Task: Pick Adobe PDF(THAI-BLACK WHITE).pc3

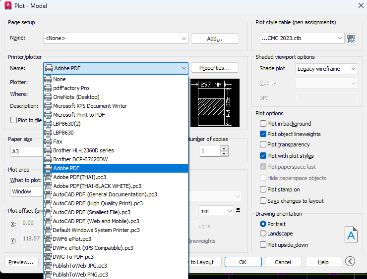Action: point(116,186)
